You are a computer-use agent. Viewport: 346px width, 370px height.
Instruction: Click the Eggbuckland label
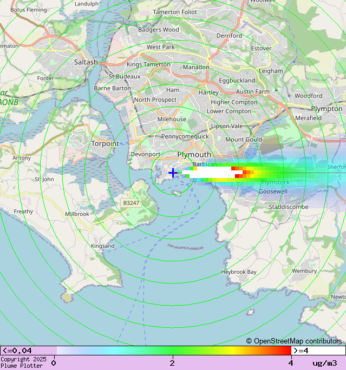(237, 81)
